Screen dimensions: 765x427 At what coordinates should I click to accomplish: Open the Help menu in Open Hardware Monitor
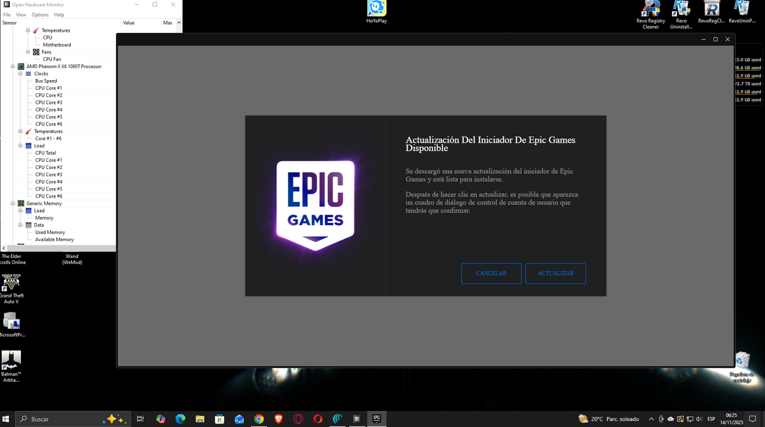[59, 14]
